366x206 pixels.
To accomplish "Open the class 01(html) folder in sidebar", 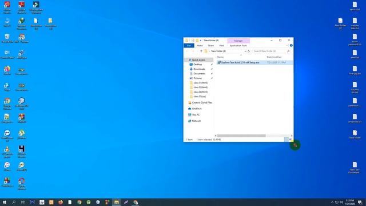I will (200, 82).
